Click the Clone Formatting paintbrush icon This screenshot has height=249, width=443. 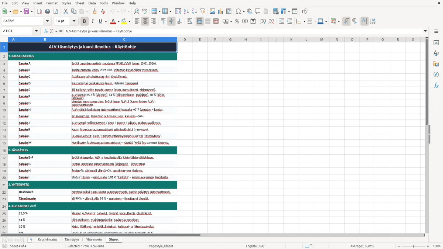(x=95, y=11)
